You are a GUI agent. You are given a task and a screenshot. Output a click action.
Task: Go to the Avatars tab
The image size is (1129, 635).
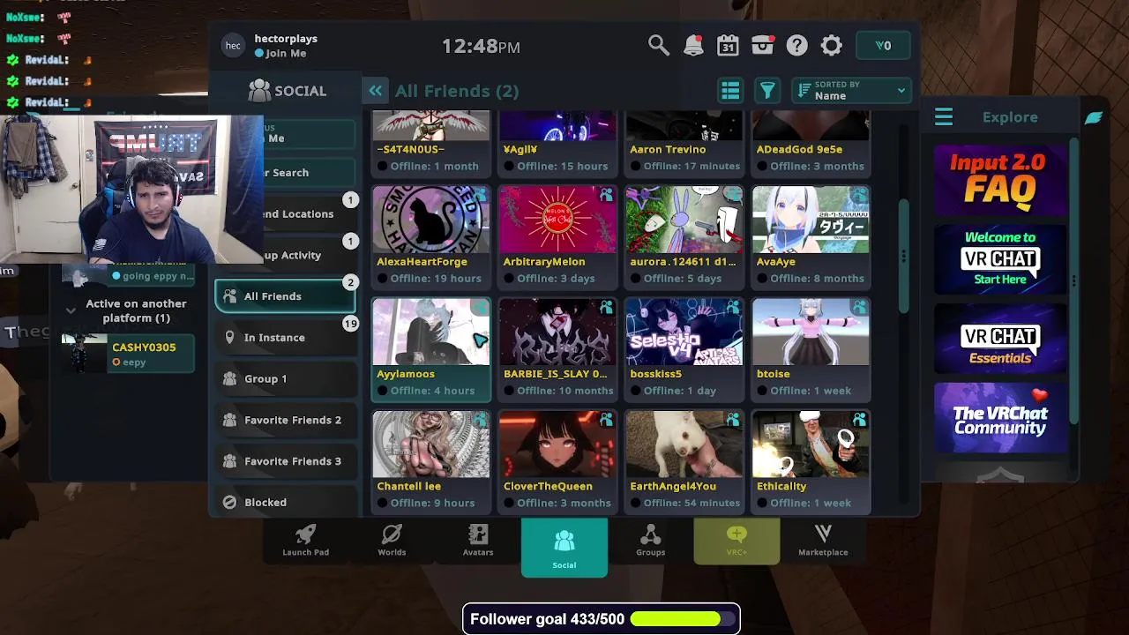(x=478, y=541)
